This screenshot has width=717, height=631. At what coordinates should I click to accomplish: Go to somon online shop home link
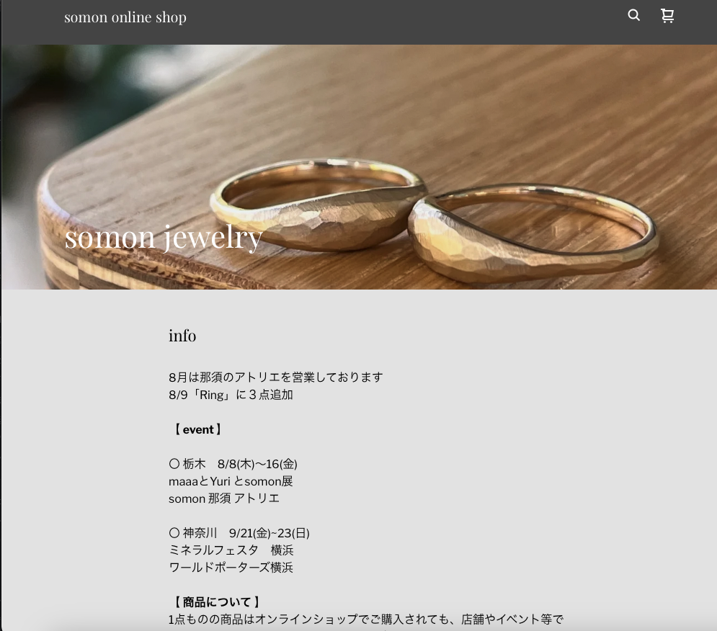coord(125,17)
